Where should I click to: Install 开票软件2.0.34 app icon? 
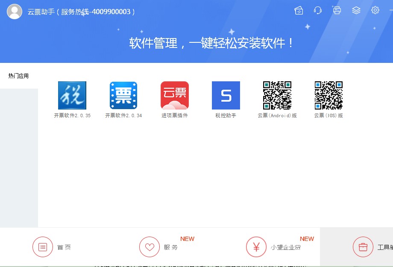click(x=123, y=95)
